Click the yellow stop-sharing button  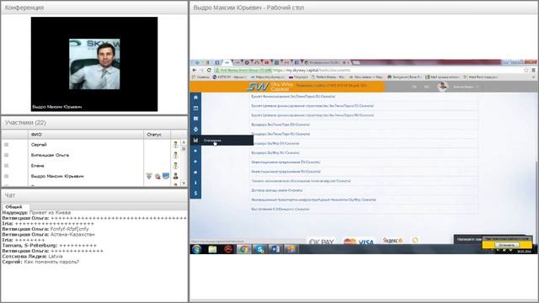click(507, 245)
